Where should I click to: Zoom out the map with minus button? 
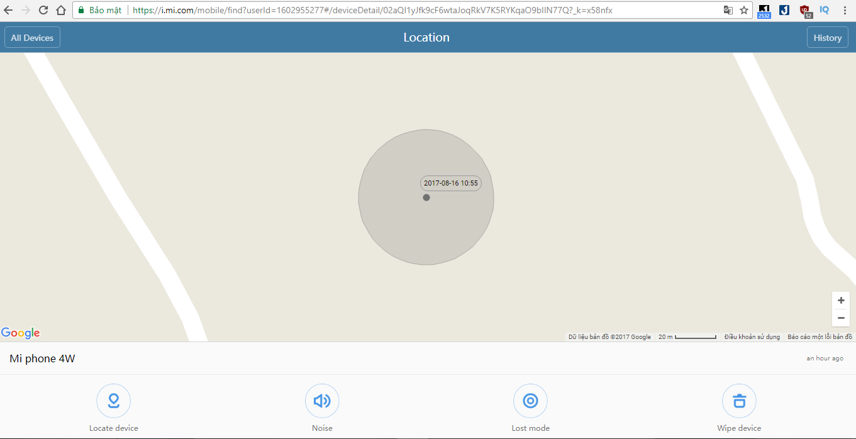(841, 318)
